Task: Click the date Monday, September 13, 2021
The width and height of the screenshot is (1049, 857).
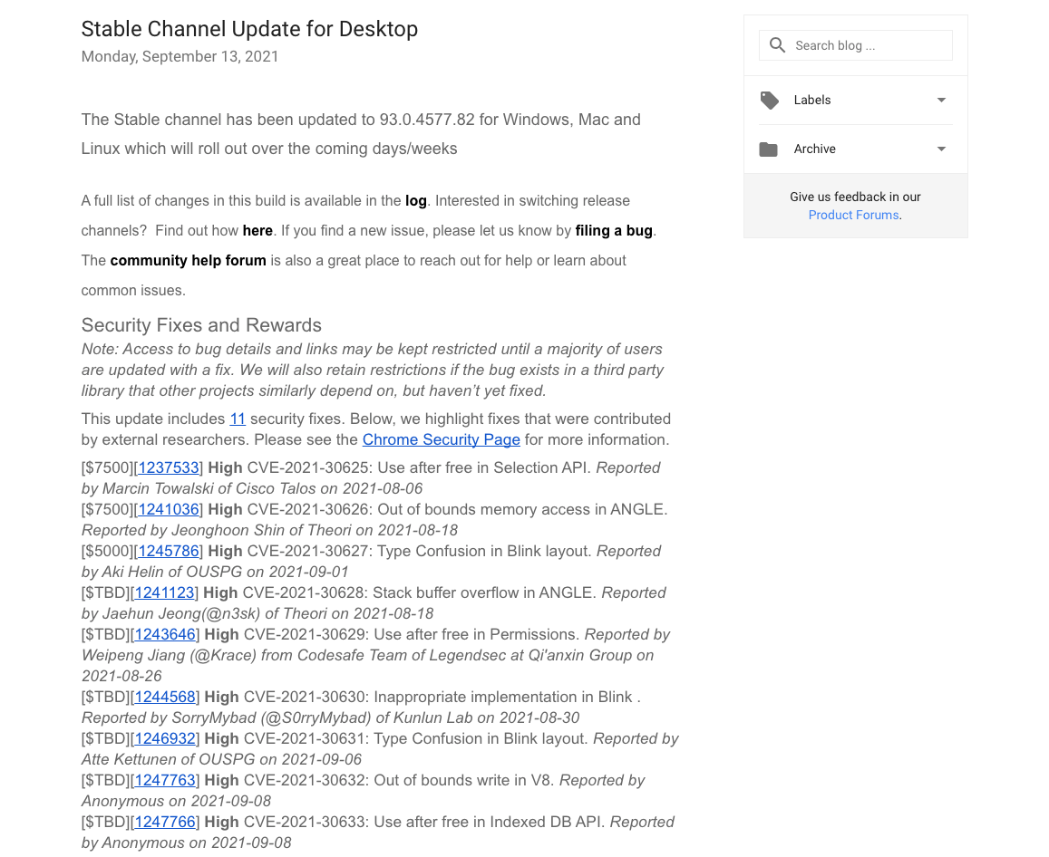Action: [180, 57]
